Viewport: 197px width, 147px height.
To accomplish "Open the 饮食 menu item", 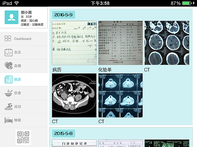I will click(24, 93).
